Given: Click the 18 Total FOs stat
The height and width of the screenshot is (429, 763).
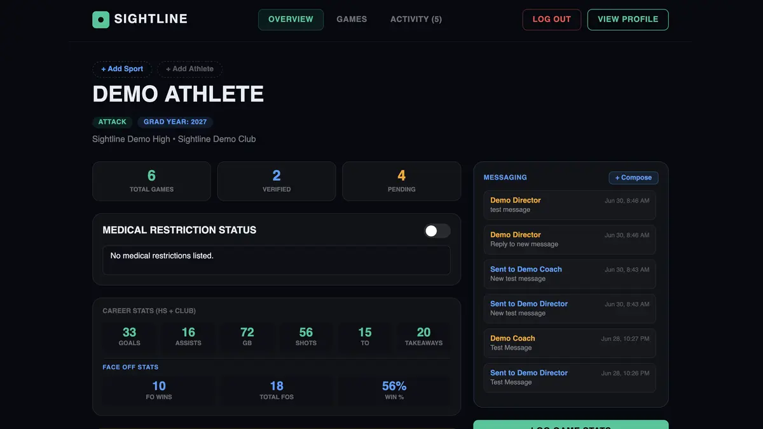Looking at the screenshot, I should tap(277, 390).
